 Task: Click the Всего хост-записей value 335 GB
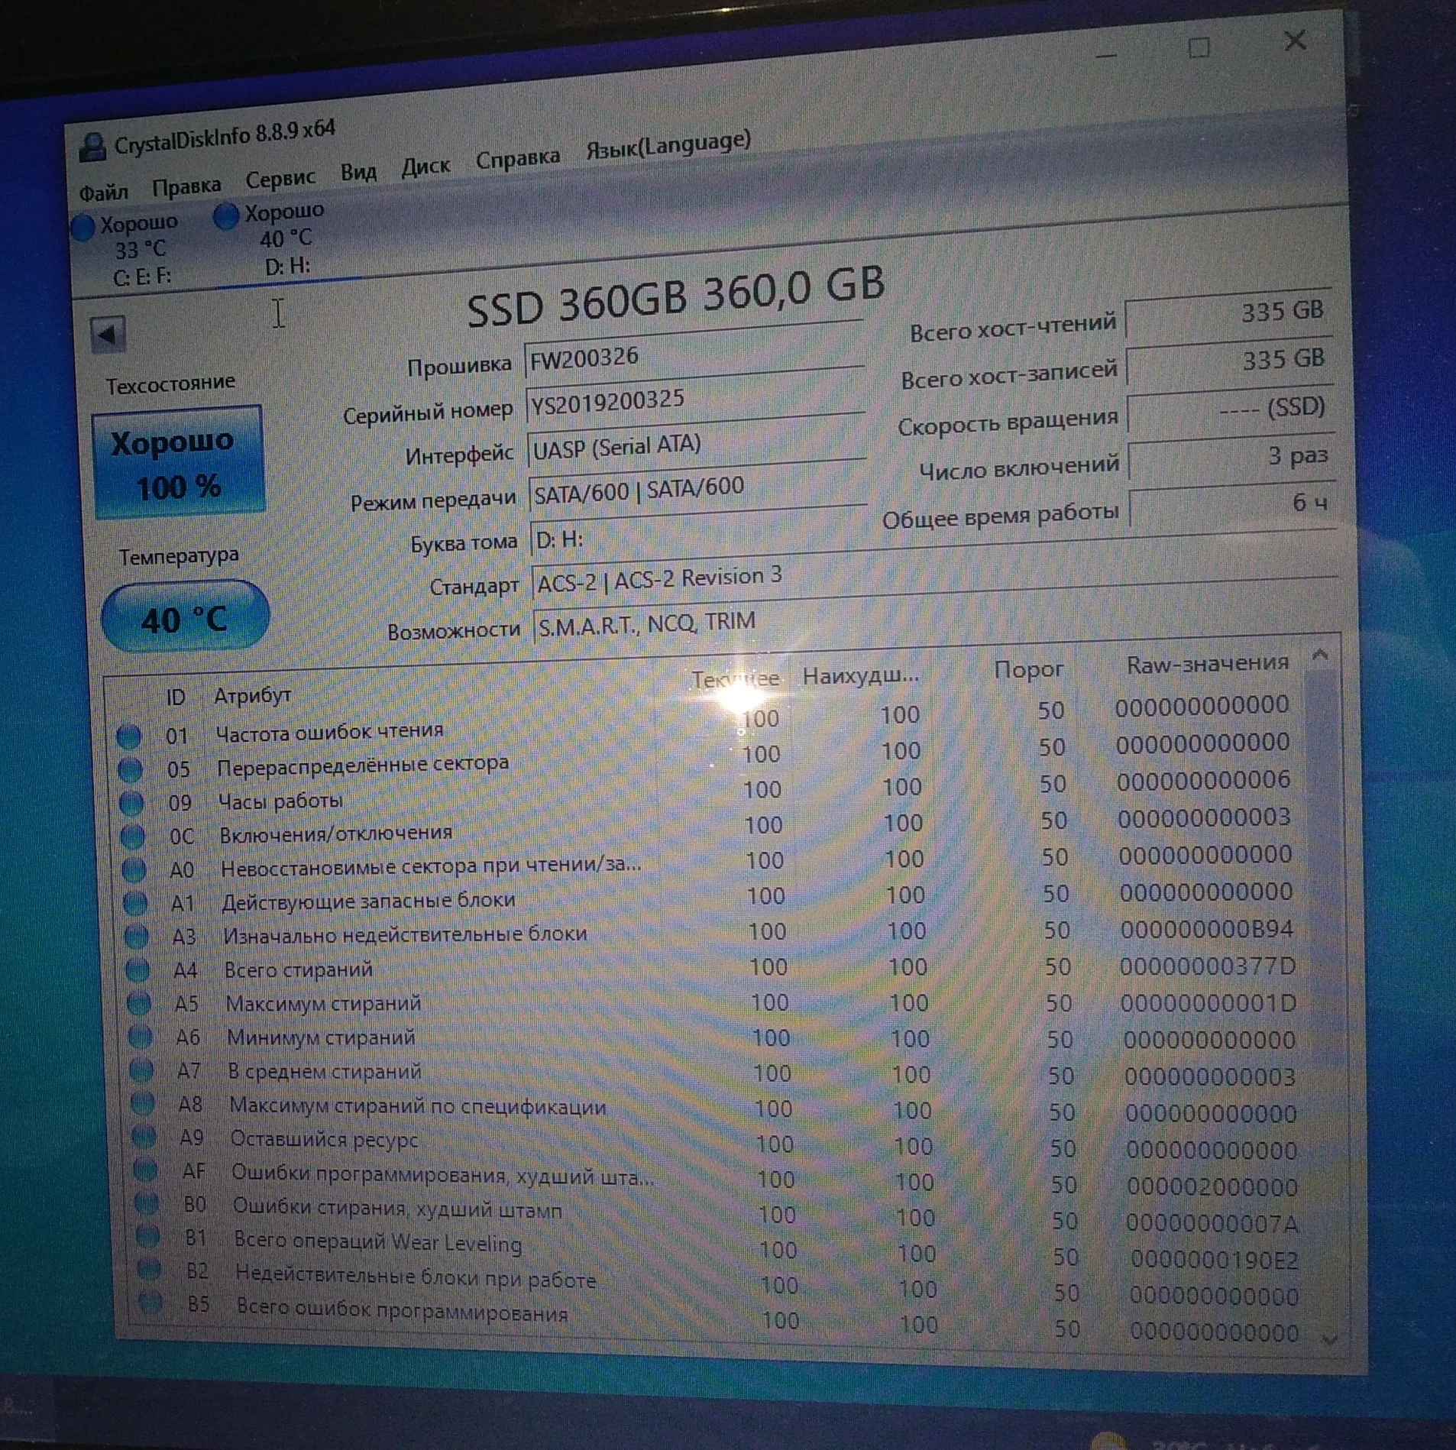(x=1230, y=361)
